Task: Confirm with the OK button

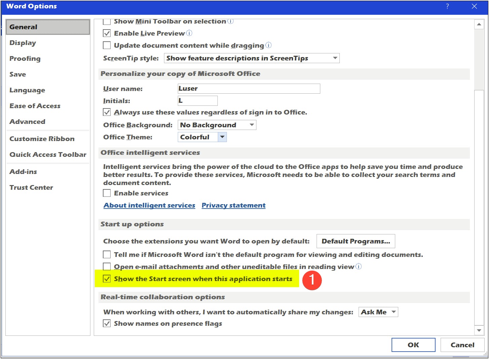Action: point(413,345)
